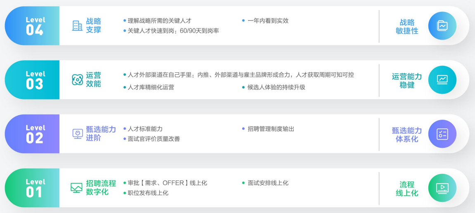Viewport: 475px width, 213px height.
Task: Click the atom-style icon beside 运营效能
Action: [x=77, y=80]
